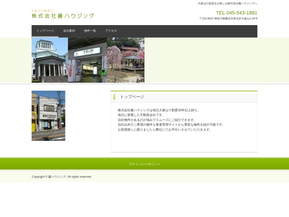Viewport: 289px width, 217px height.
Task: Click the classical building photo in banner
Action: 50,60
